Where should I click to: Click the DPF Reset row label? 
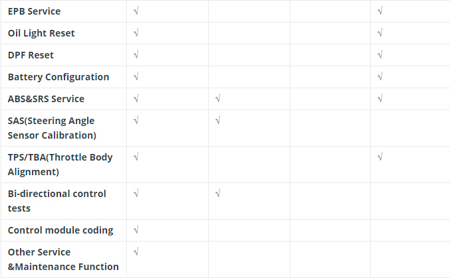31,55
